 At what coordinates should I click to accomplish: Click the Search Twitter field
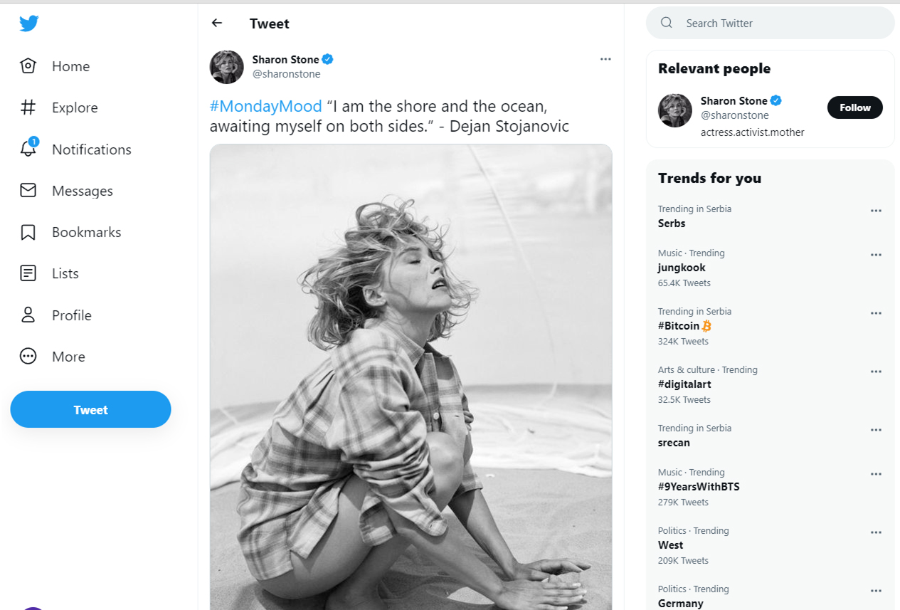770,23
